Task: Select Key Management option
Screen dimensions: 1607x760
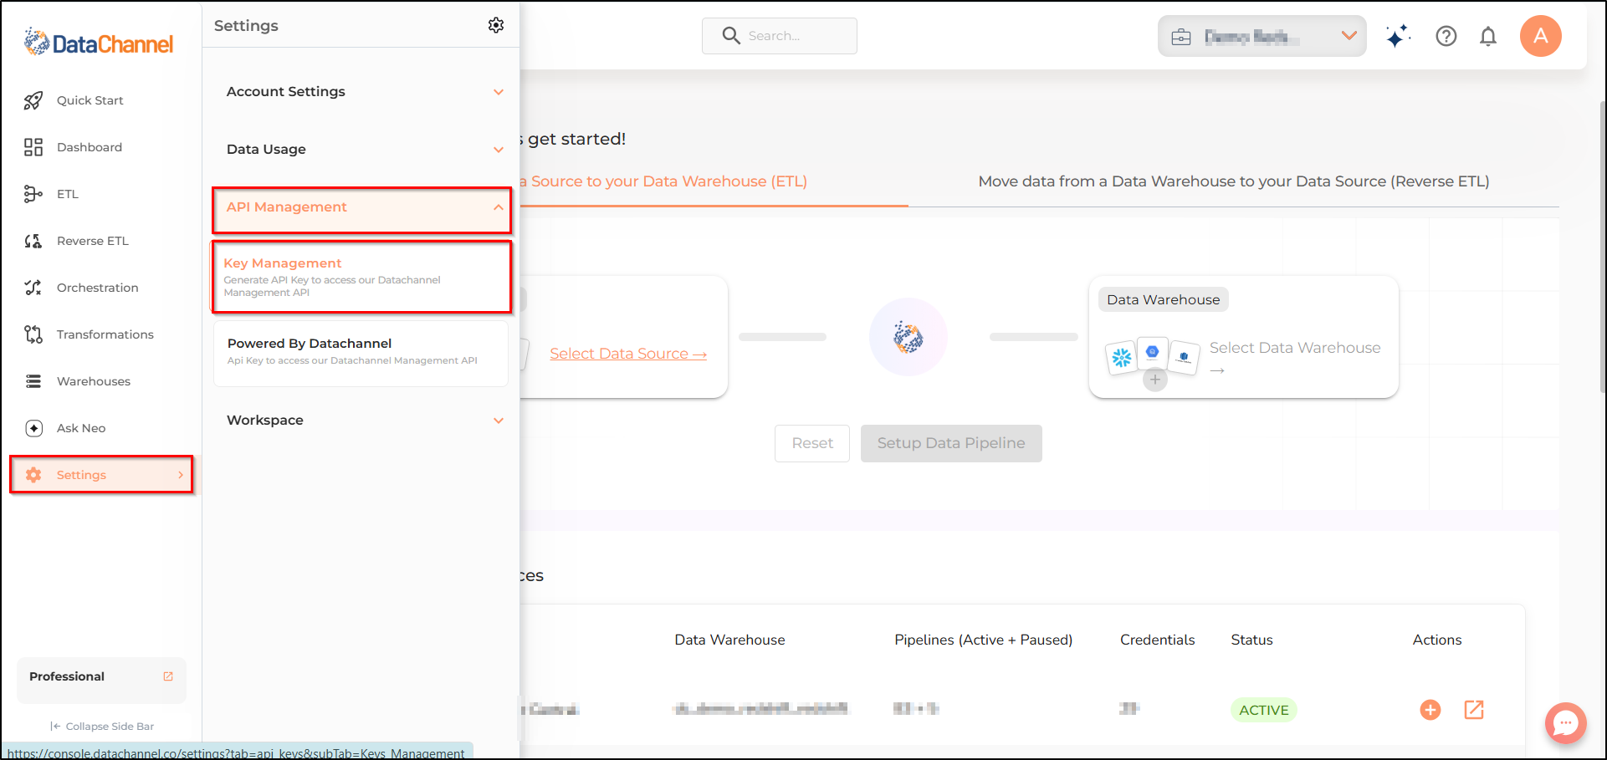Action: click(361, 278)
